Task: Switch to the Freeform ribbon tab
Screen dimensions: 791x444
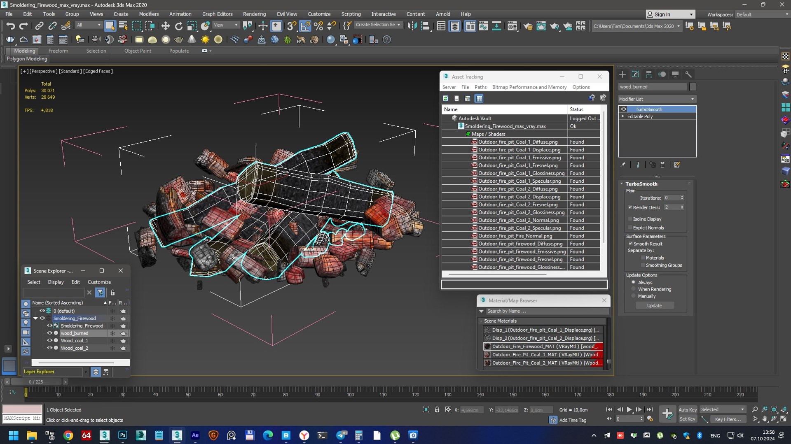Action: [x=58, y=51]
